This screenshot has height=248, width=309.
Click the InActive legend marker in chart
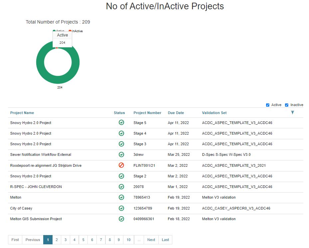70,31
